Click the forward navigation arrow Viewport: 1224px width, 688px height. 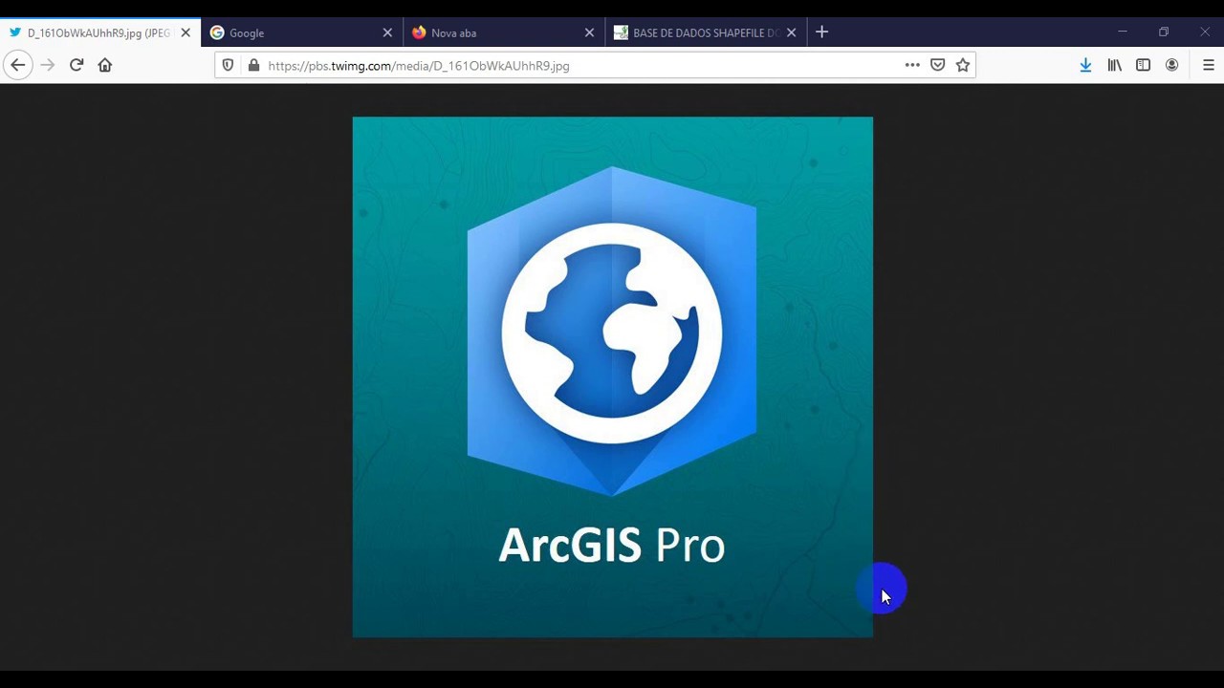pos(48,65)
